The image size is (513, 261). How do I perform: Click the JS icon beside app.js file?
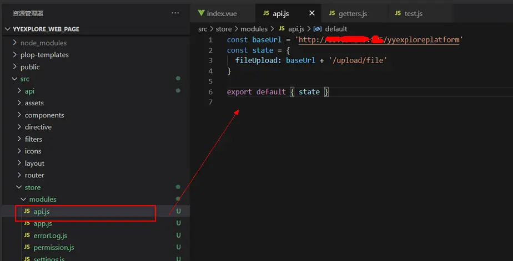coord(27,223)
